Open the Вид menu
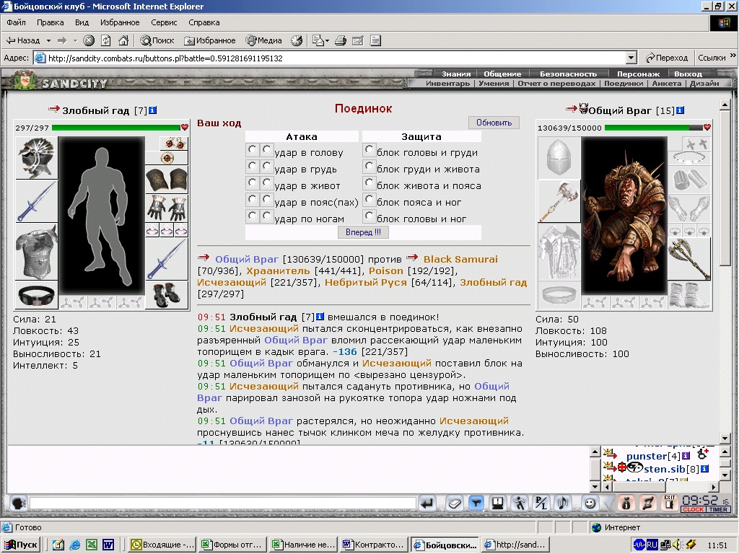739x554 pixels. pyautogui.click(x=82, y=22)
